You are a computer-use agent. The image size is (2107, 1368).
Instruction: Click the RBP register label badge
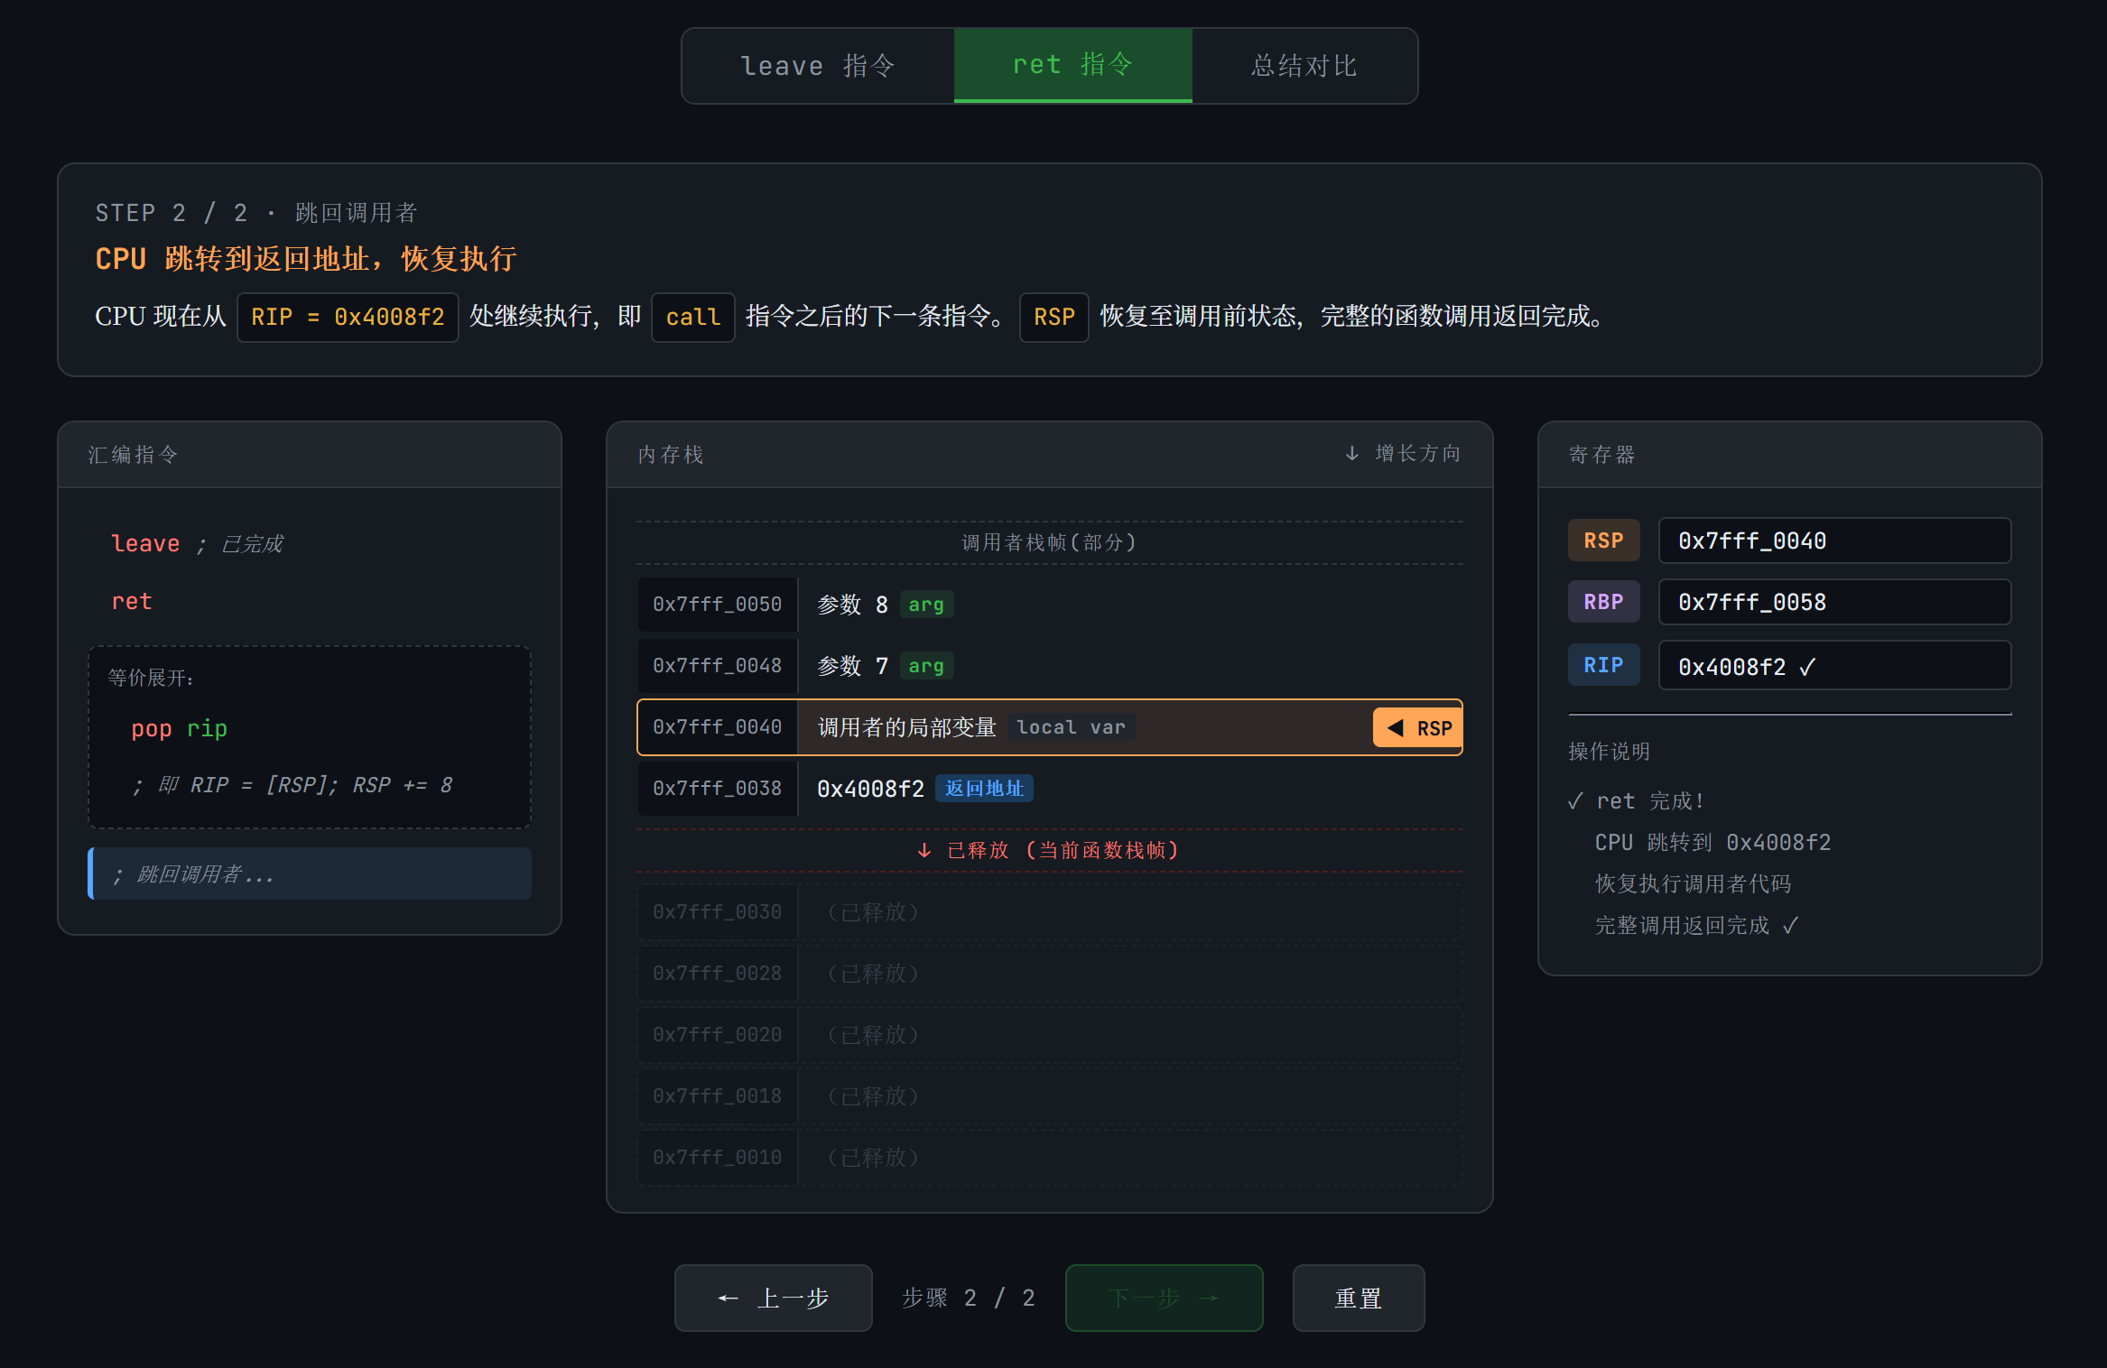pyautogui.click(x=1603, y=602)
